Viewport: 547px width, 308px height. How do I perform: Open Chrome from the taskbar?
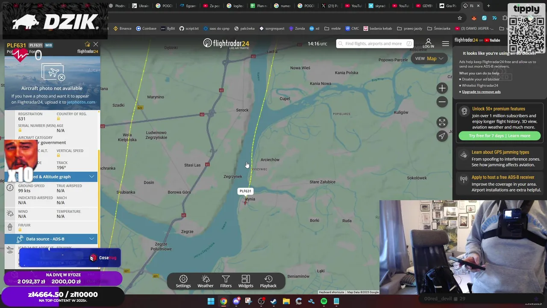click(224, 301)
